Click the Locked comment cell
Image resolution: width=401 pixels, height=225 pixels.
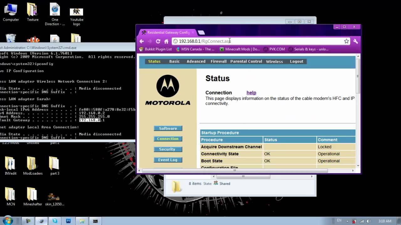click(336, 147)
